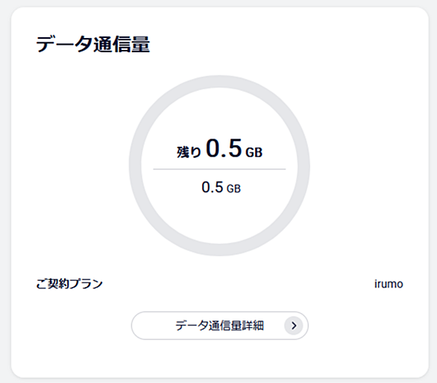
Task: Click the bottom arc of the gray gauge ring
Action: pyautogui.click(x=219, y=250)
